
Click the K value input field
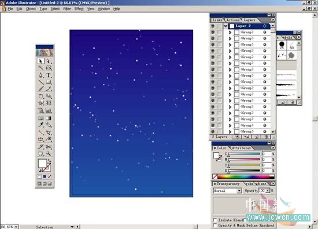(267, 171)
